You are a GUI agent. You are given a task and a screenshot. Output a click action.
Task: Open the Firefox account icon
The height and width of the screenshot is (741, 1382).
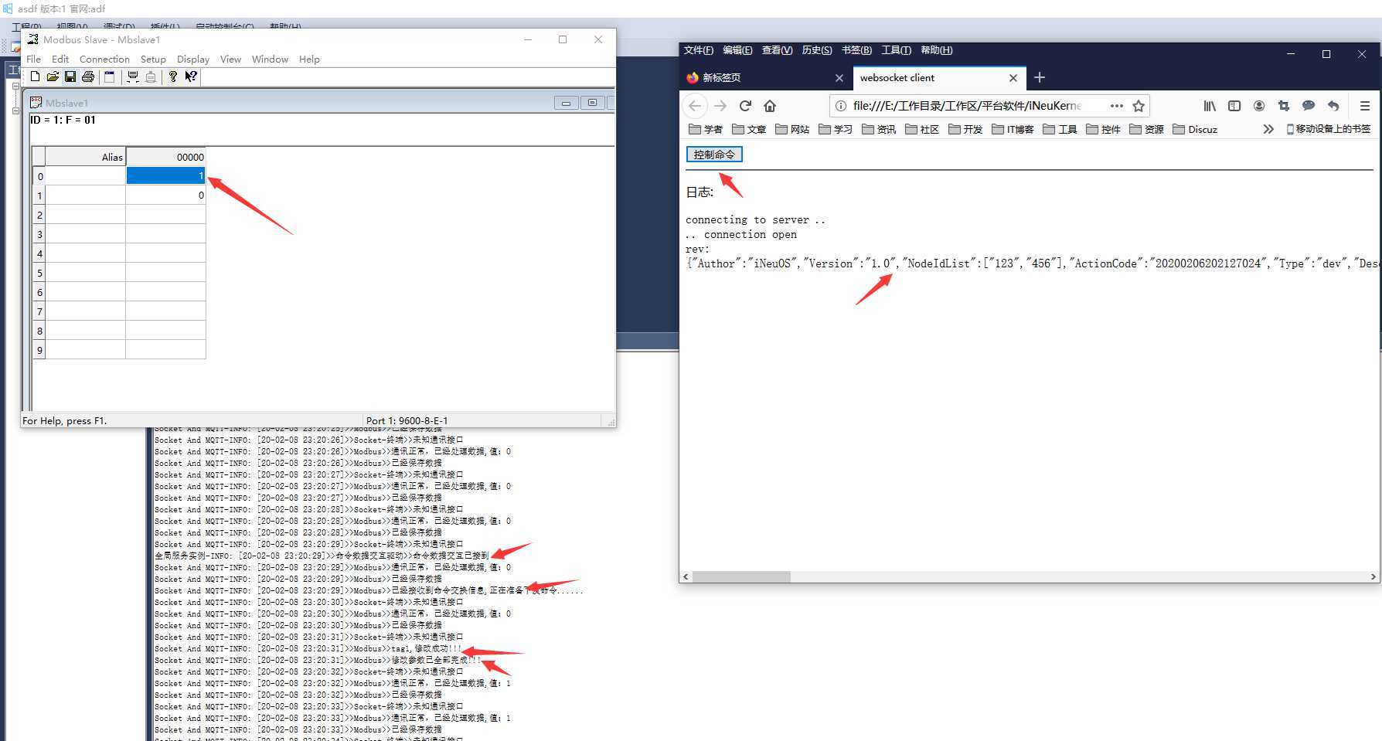1259,106
